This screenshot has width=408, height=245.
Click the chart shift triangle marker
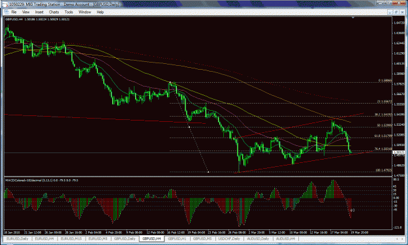(353, 18)
